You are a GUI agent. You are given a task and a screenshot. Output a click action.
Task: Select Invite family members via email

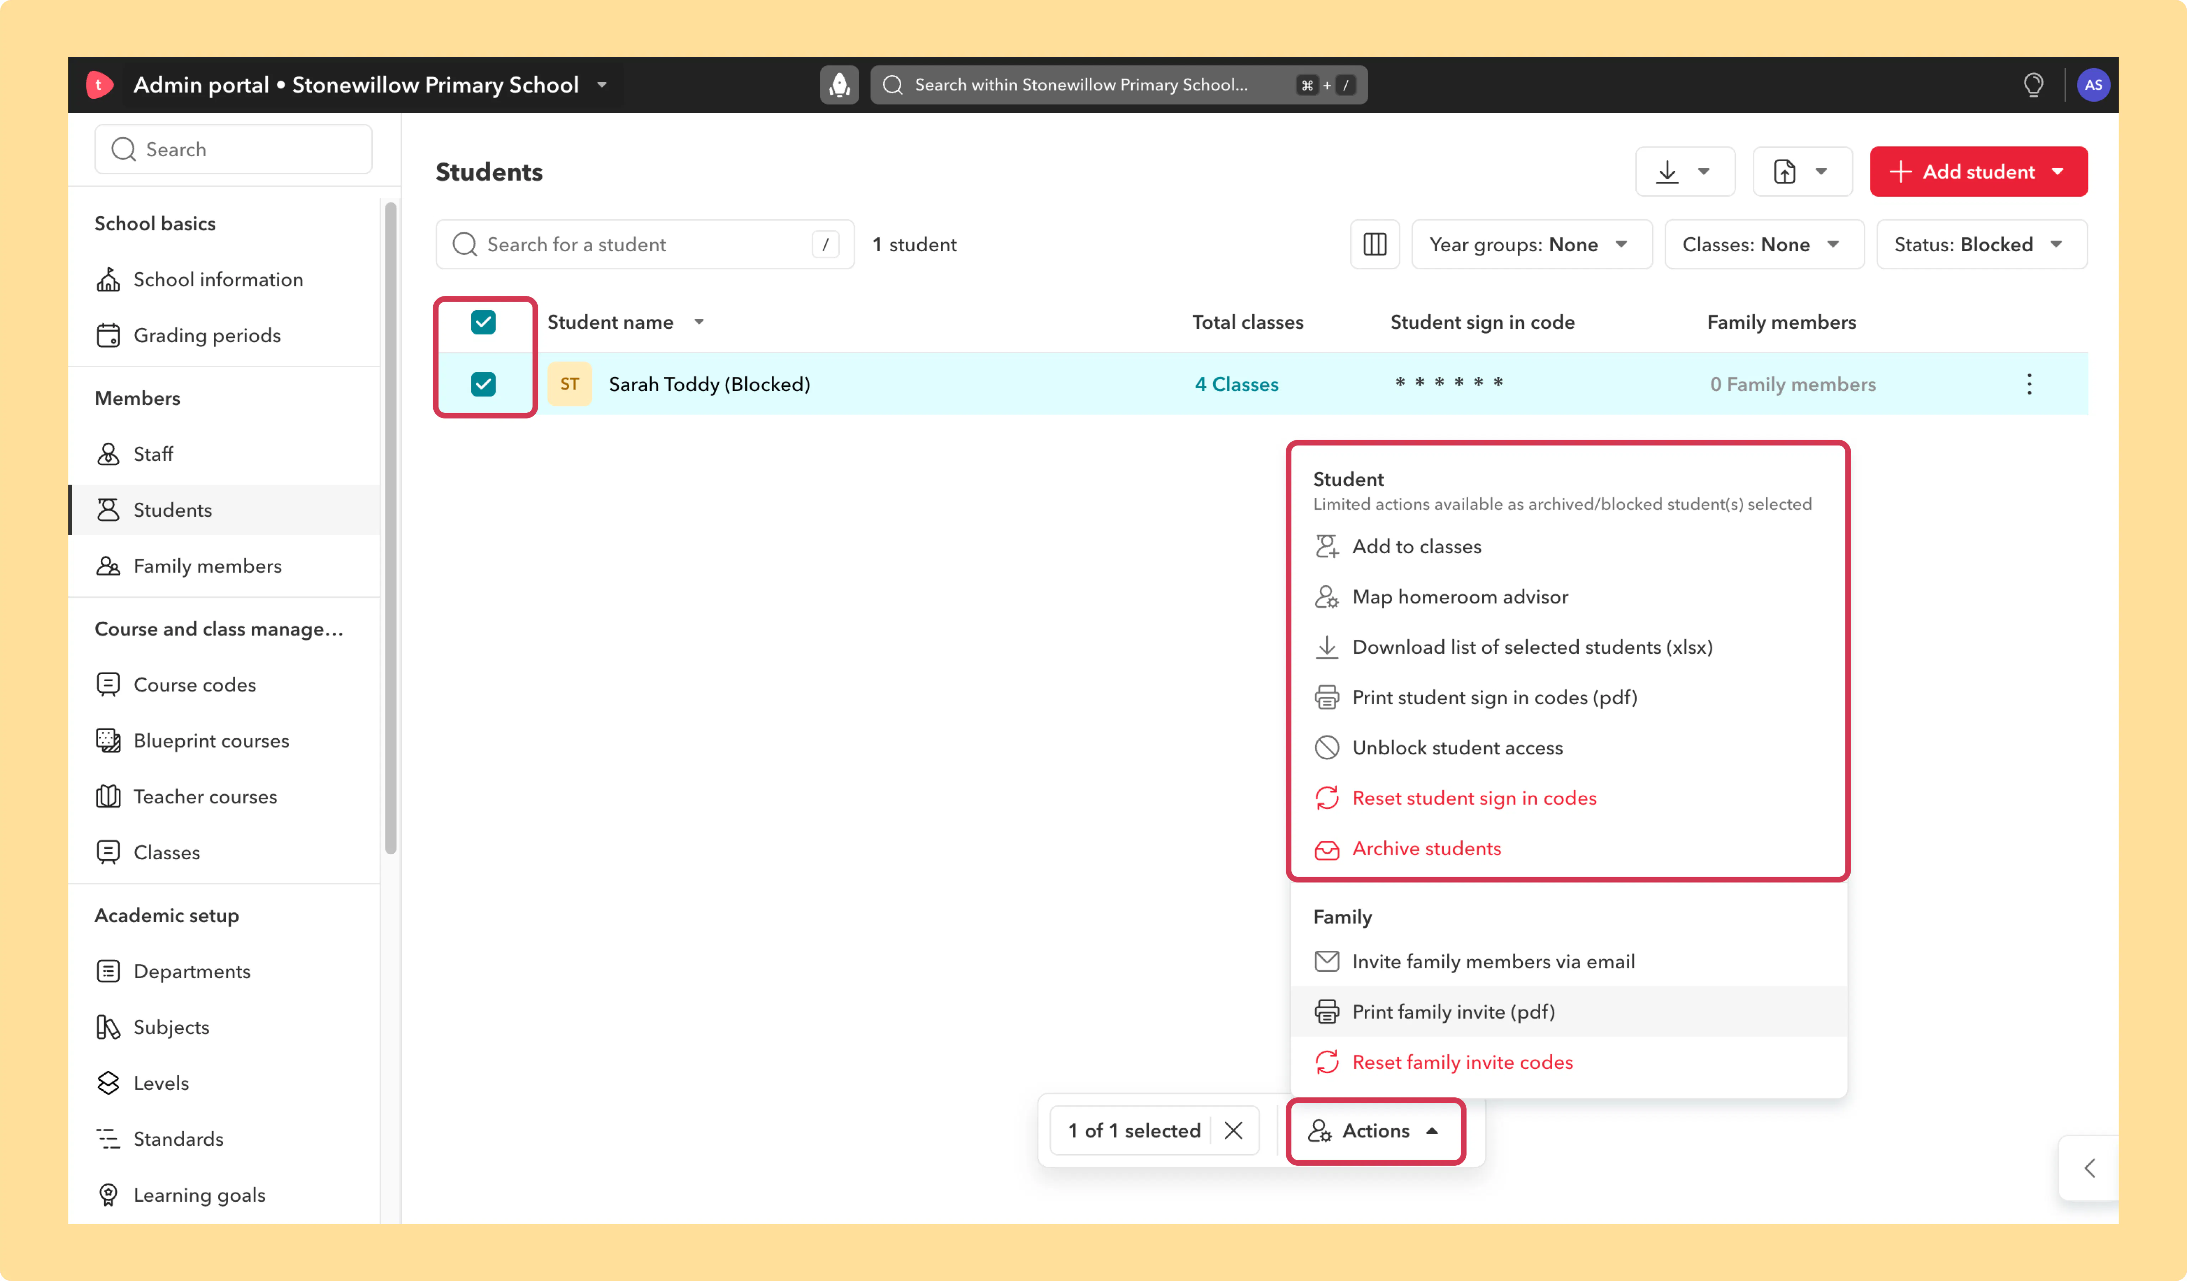(x=1568, y=962)
